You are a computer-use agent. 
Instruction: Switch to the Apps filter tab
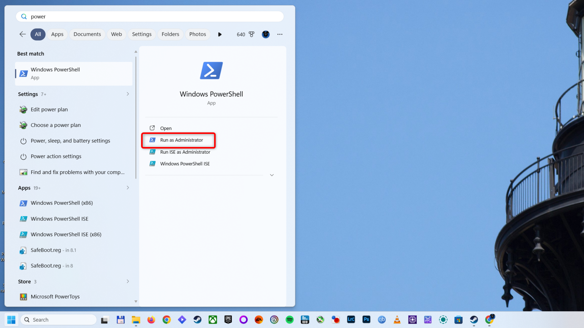click(57, 34)
